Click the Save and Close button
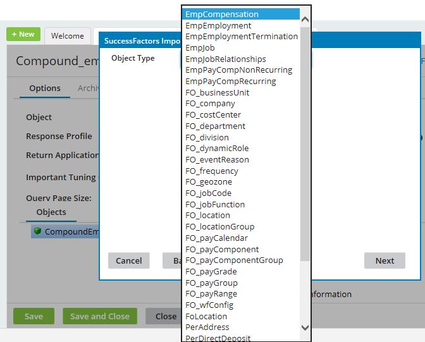 tap(100, 316)
